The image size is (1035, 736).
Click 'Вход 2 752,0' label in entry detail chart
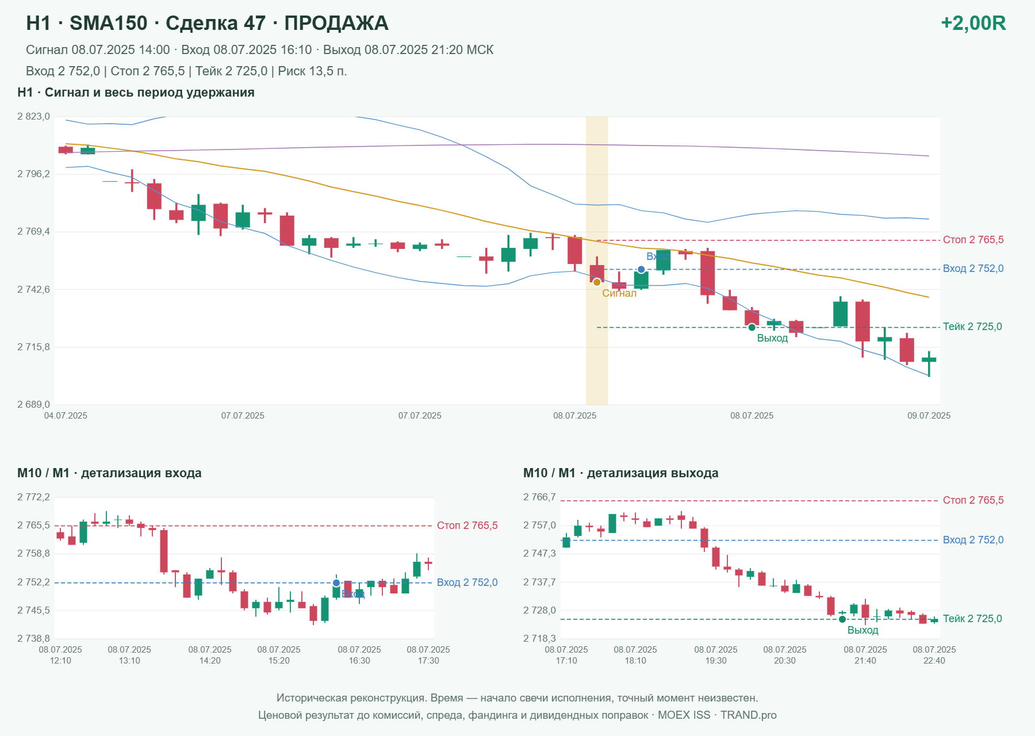click(x=467, y=582)
